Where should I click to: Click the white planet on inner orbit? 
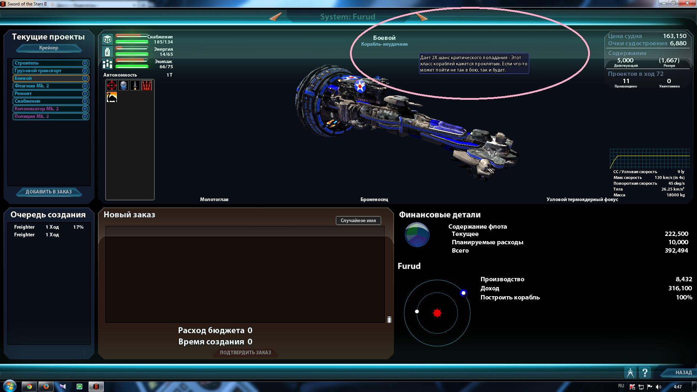pos(417,311)
